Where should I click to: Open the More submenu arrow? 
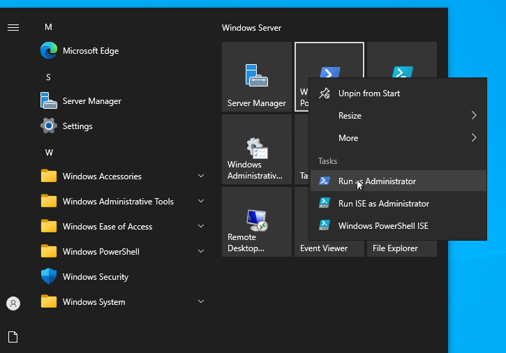pyautogui.click(x=474, y=137)
